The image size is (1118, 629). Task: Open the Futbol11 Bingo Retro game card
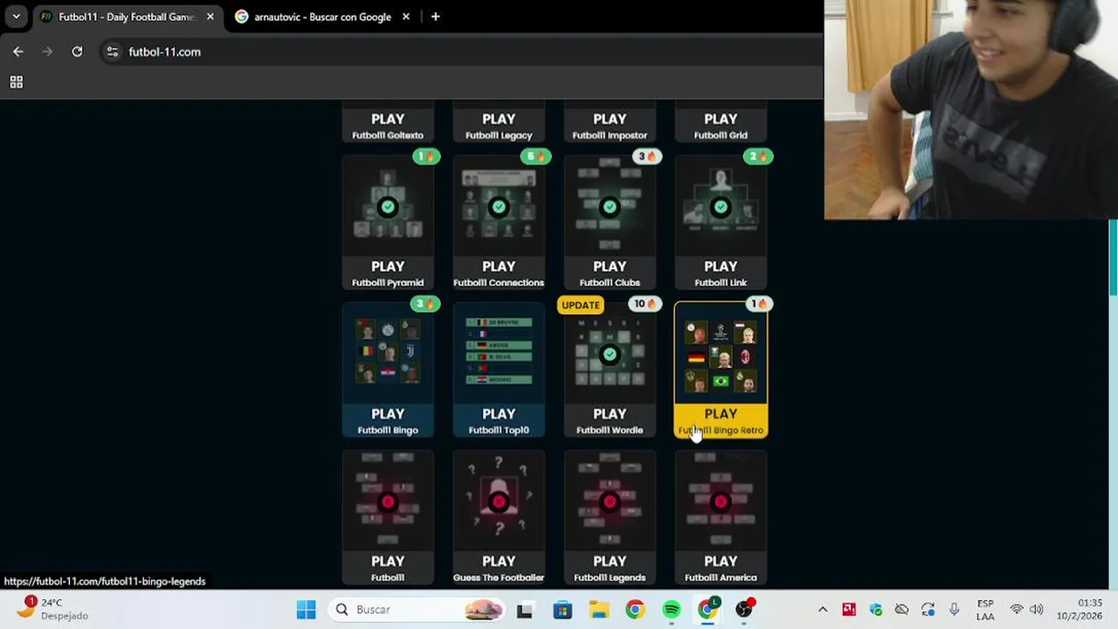pos(721,370)
